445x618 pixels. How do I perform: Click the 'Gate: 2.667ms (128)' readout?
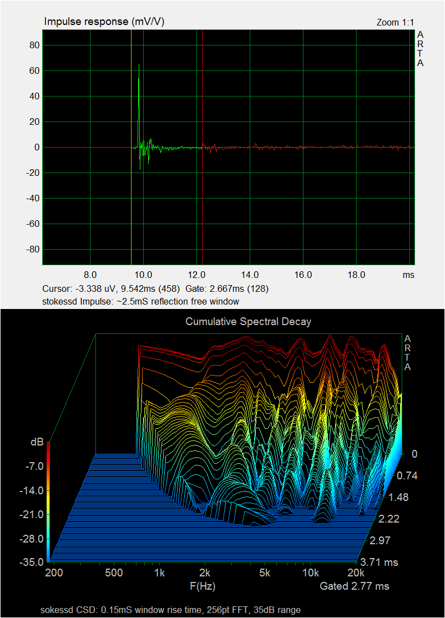pyautogui.click(x=226, y=288)
